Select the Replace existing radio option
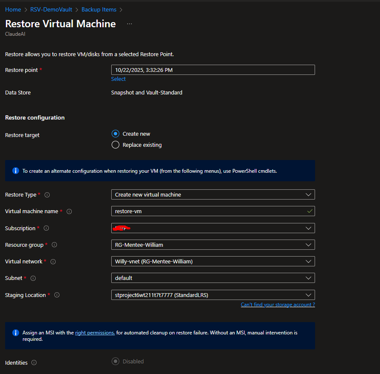Screen dimensions: 380x374 point(115,145)
